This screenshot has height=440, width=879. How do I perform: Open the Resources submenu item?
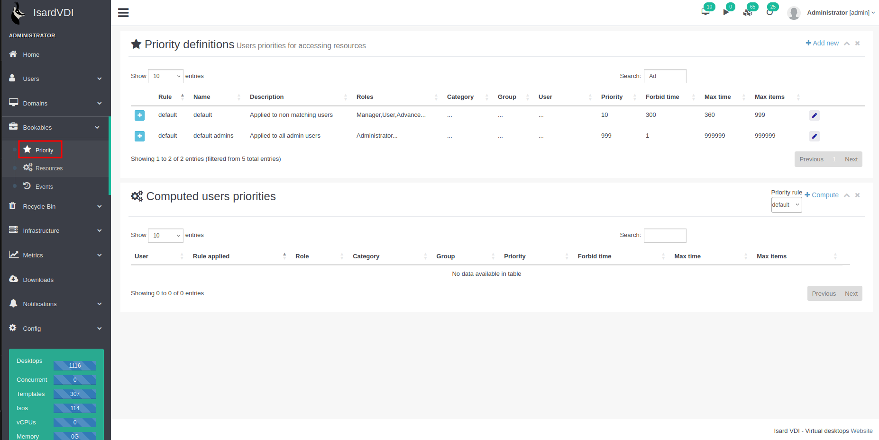coord(49,168)
